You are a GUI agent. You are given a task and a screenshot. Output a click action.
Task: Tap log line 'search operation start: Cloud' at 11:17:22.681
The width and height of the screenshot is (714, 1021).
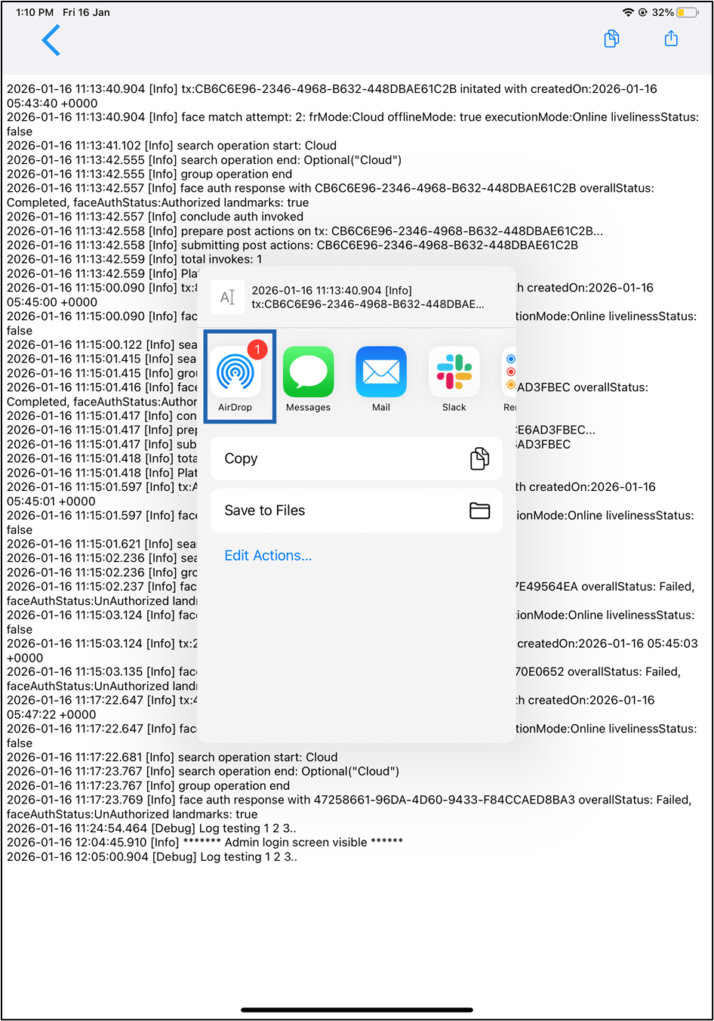(173, 757)
